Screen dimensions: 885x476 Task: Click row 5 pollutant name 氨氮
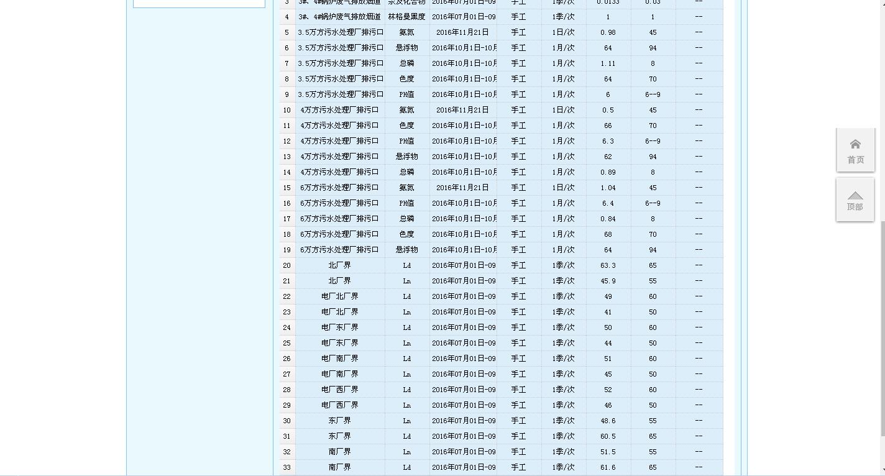pos(406,32)
